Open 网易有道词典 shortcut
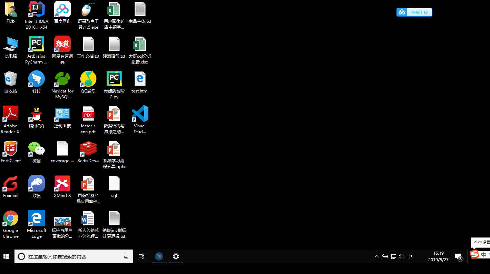The image size is (490, 274). [62, 50]
